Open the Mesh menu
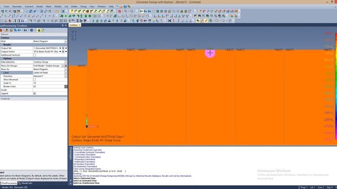The height and width of the screenshot is (189, 337). (48, 7)
